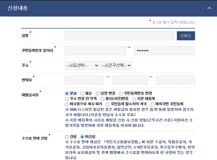
Task: Select the 재외국민 주민등록 radio button
Action: click(x=152, y=104)
